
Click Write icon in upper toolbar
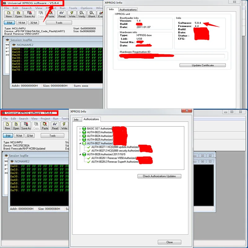pyautogui.click(x=72, y=14)
